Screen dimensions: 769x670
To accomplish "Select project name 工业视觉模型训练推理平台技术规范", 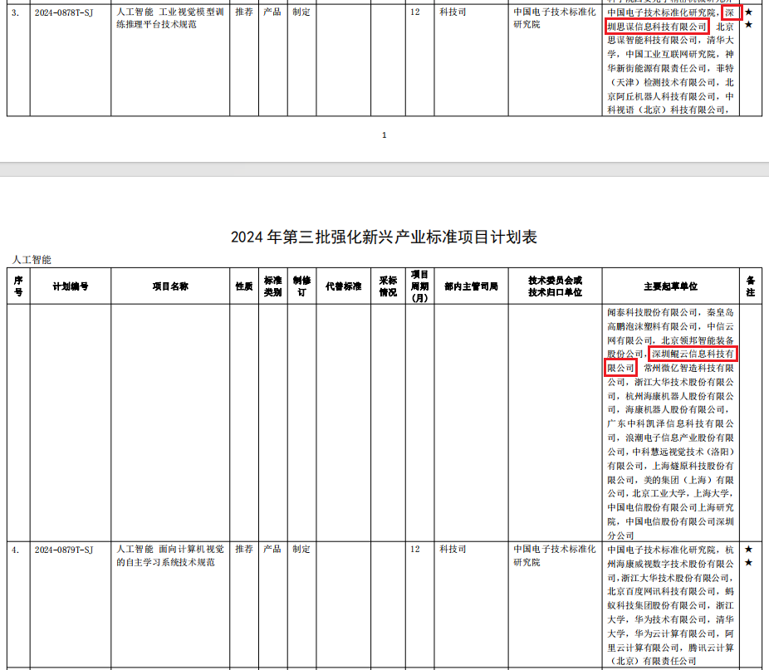I will click(x=170, y=18).
